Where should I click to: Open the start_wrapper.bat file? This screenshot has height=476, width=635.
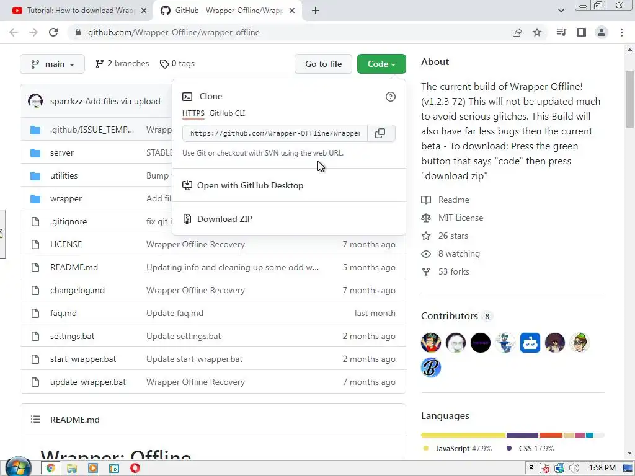coord(83,359)
